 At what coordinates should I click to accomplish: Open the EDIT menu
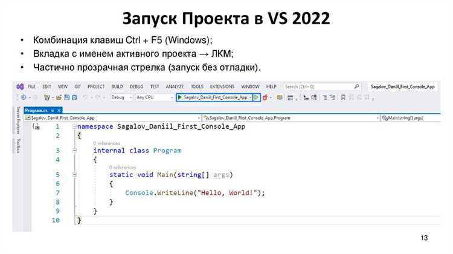coord(47,86)
